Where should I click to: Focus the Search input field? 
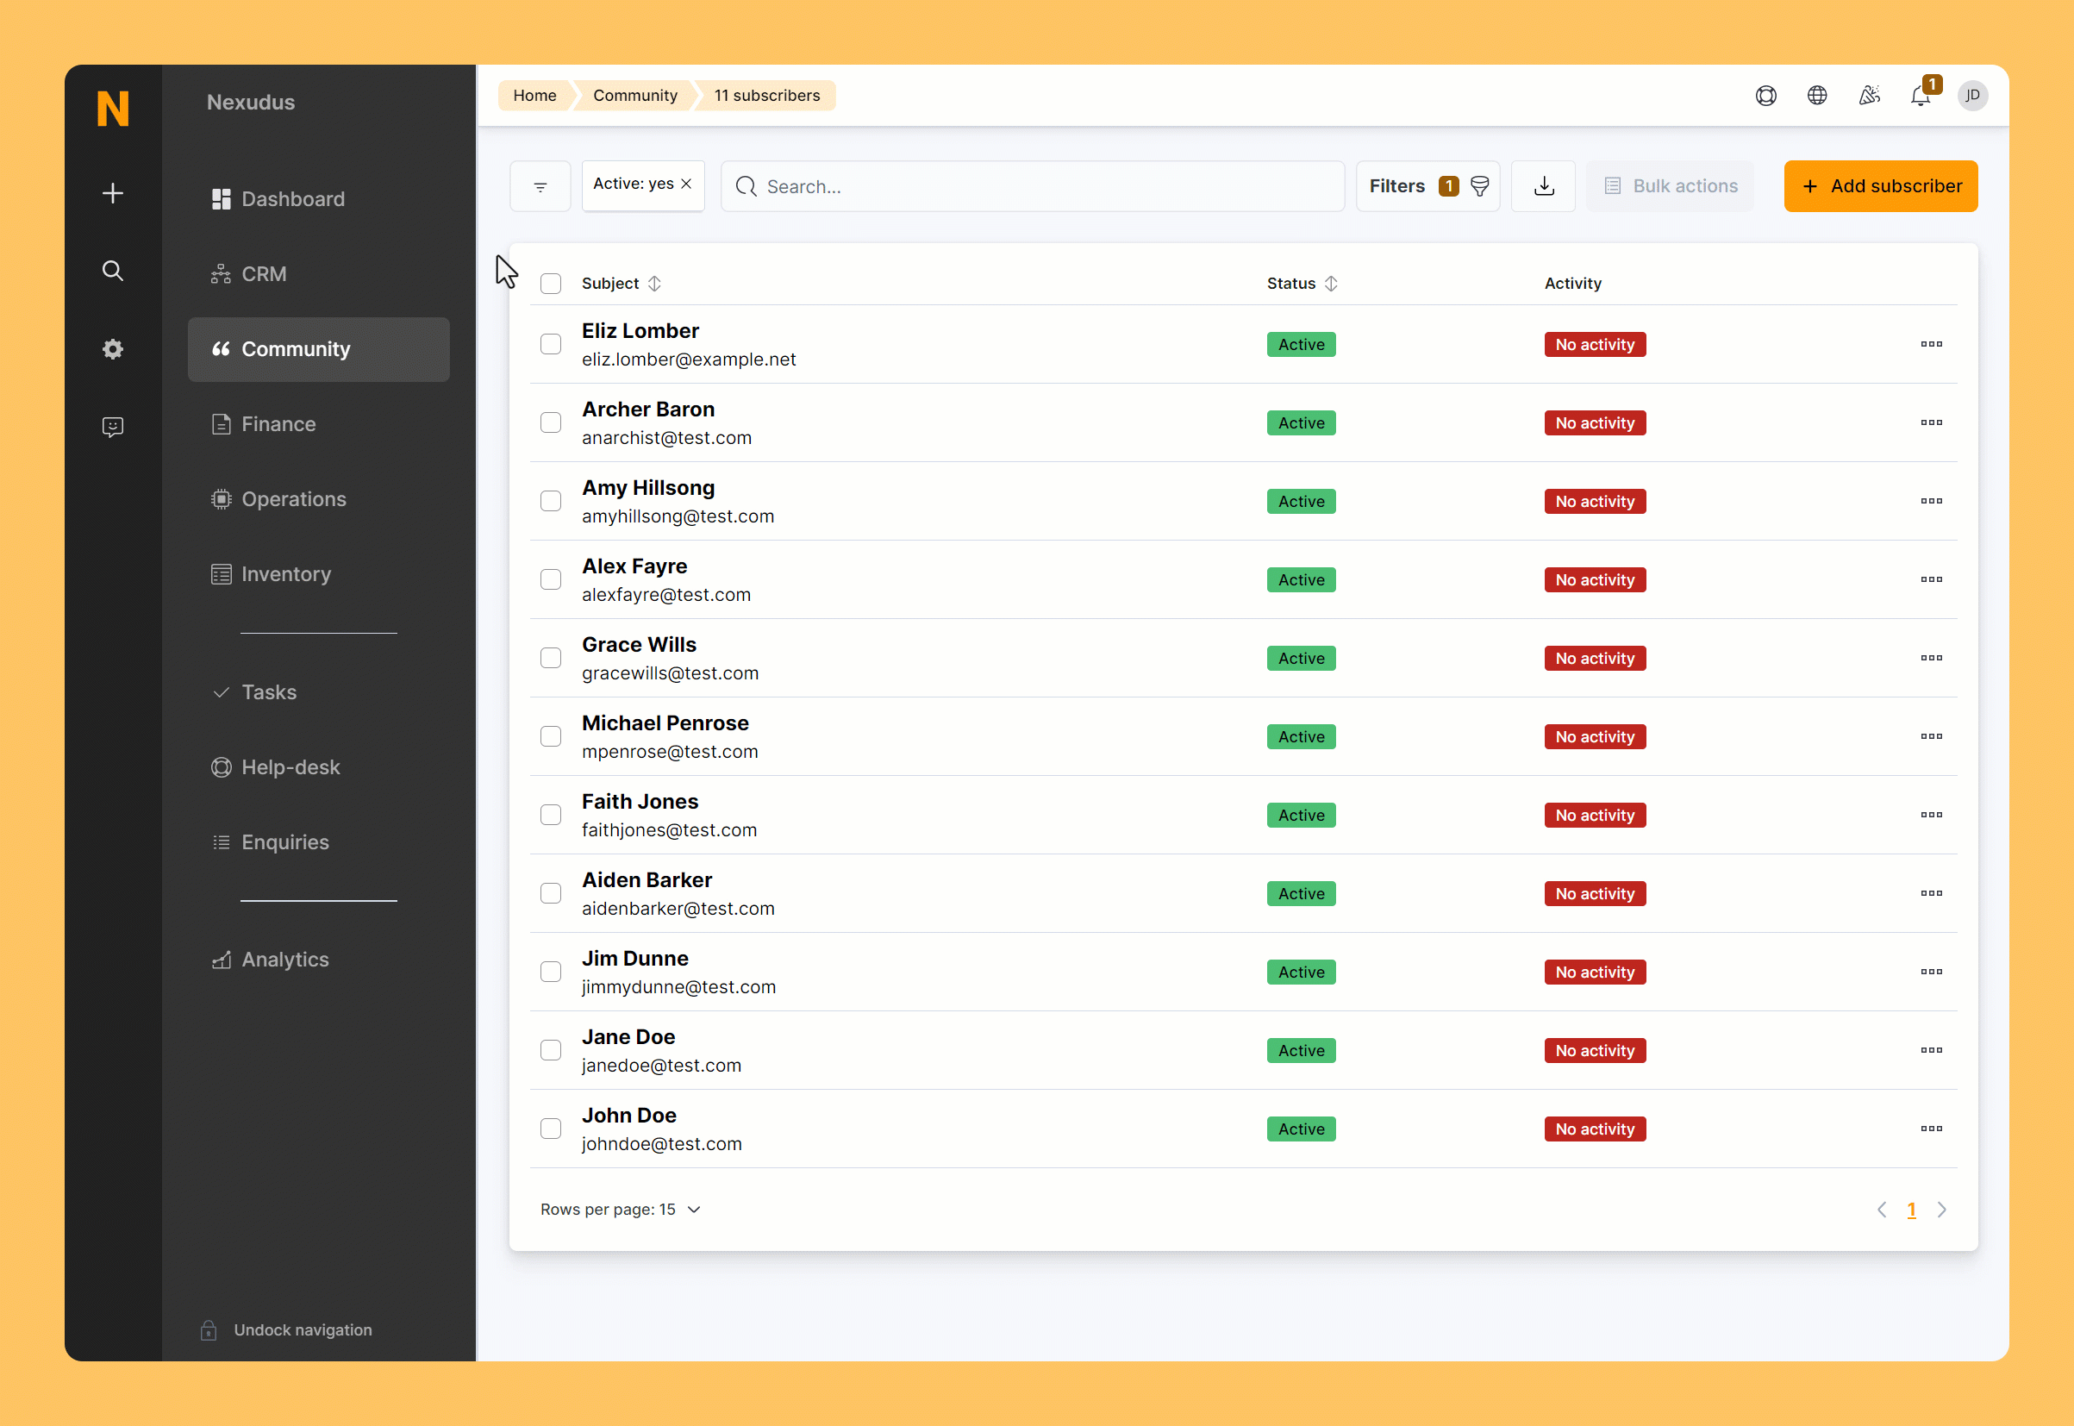pyautogui.click(x=1033, y=186)
